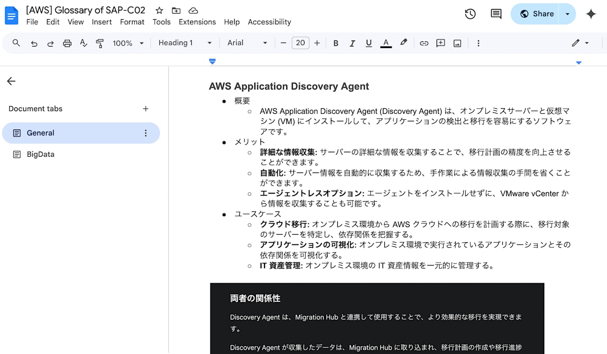
Task: Click the document title text
Action: [85, 10]
